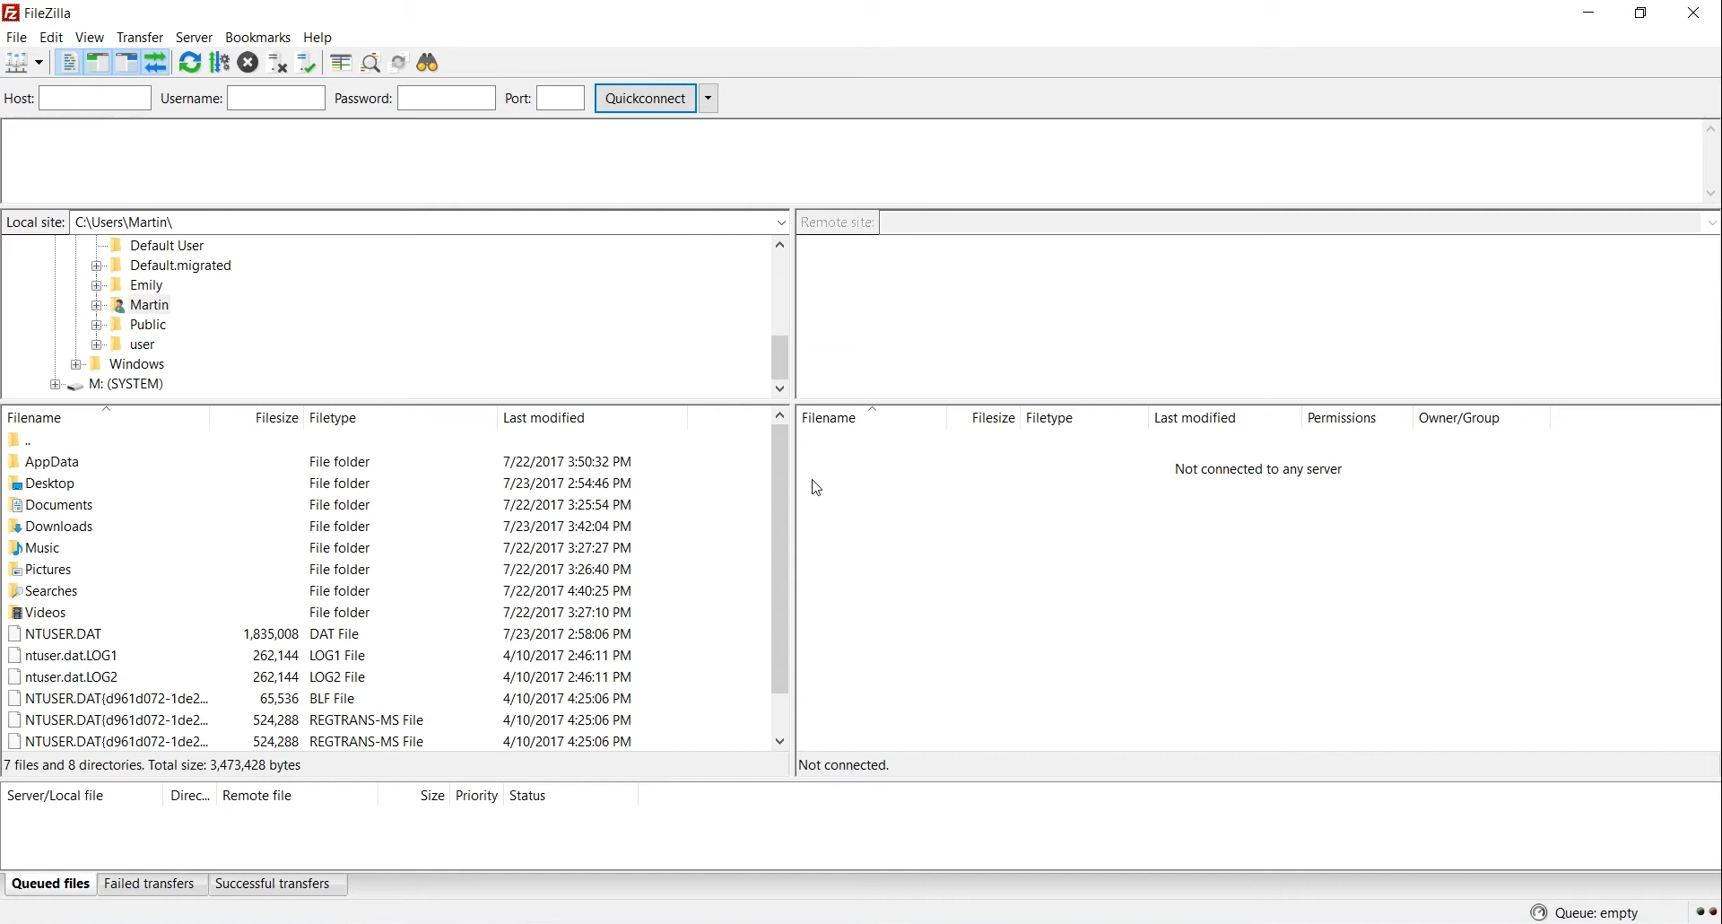The image size is (1722, 924).
Task: Click the Host input field
Action: (95, 99)
